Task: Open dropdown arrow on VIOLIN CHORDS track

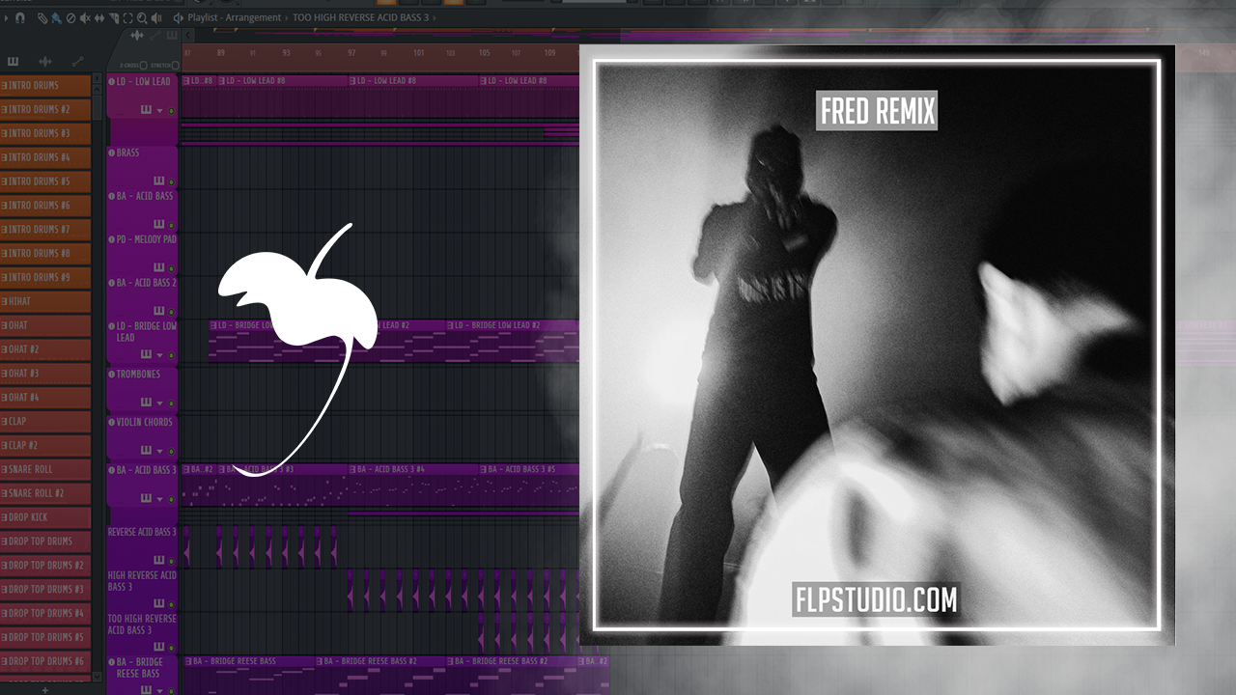Action: (x=159, y=451)
